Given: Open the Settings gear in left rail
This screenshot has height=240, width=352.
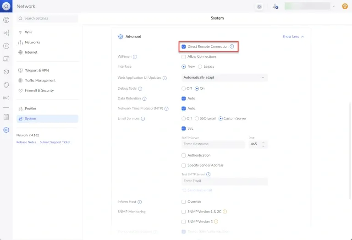Looking at the screenshot, I should [x=6, y=130].
